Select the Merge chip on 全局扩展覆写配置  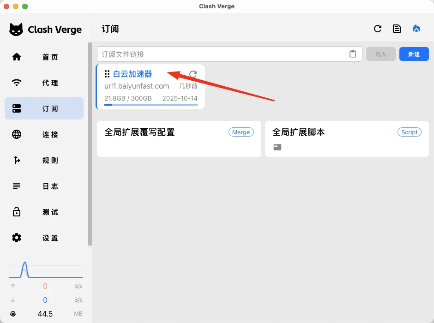tap(241, 132)
